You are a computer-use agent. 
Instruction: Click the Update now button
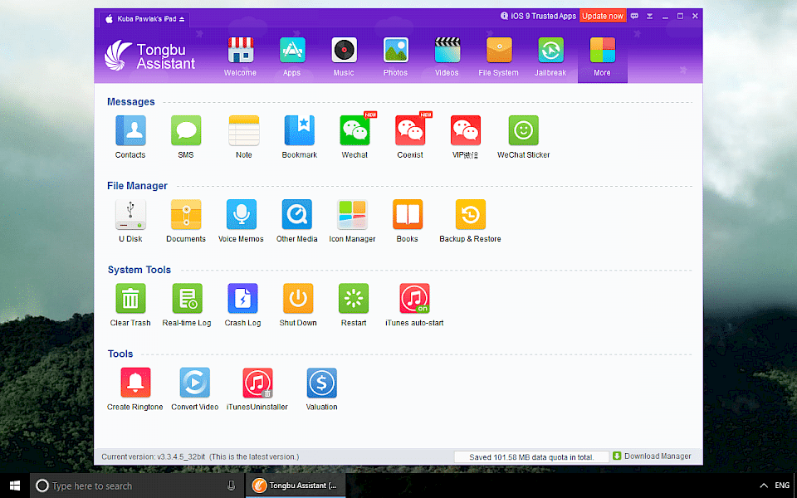[x=603, y=16]
